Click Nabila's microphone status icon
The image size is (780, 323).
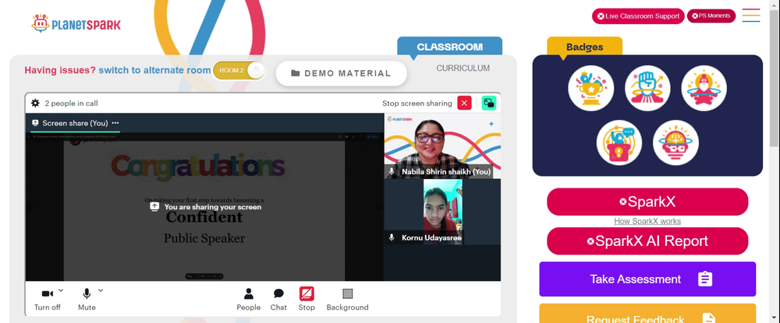point(392,172)
